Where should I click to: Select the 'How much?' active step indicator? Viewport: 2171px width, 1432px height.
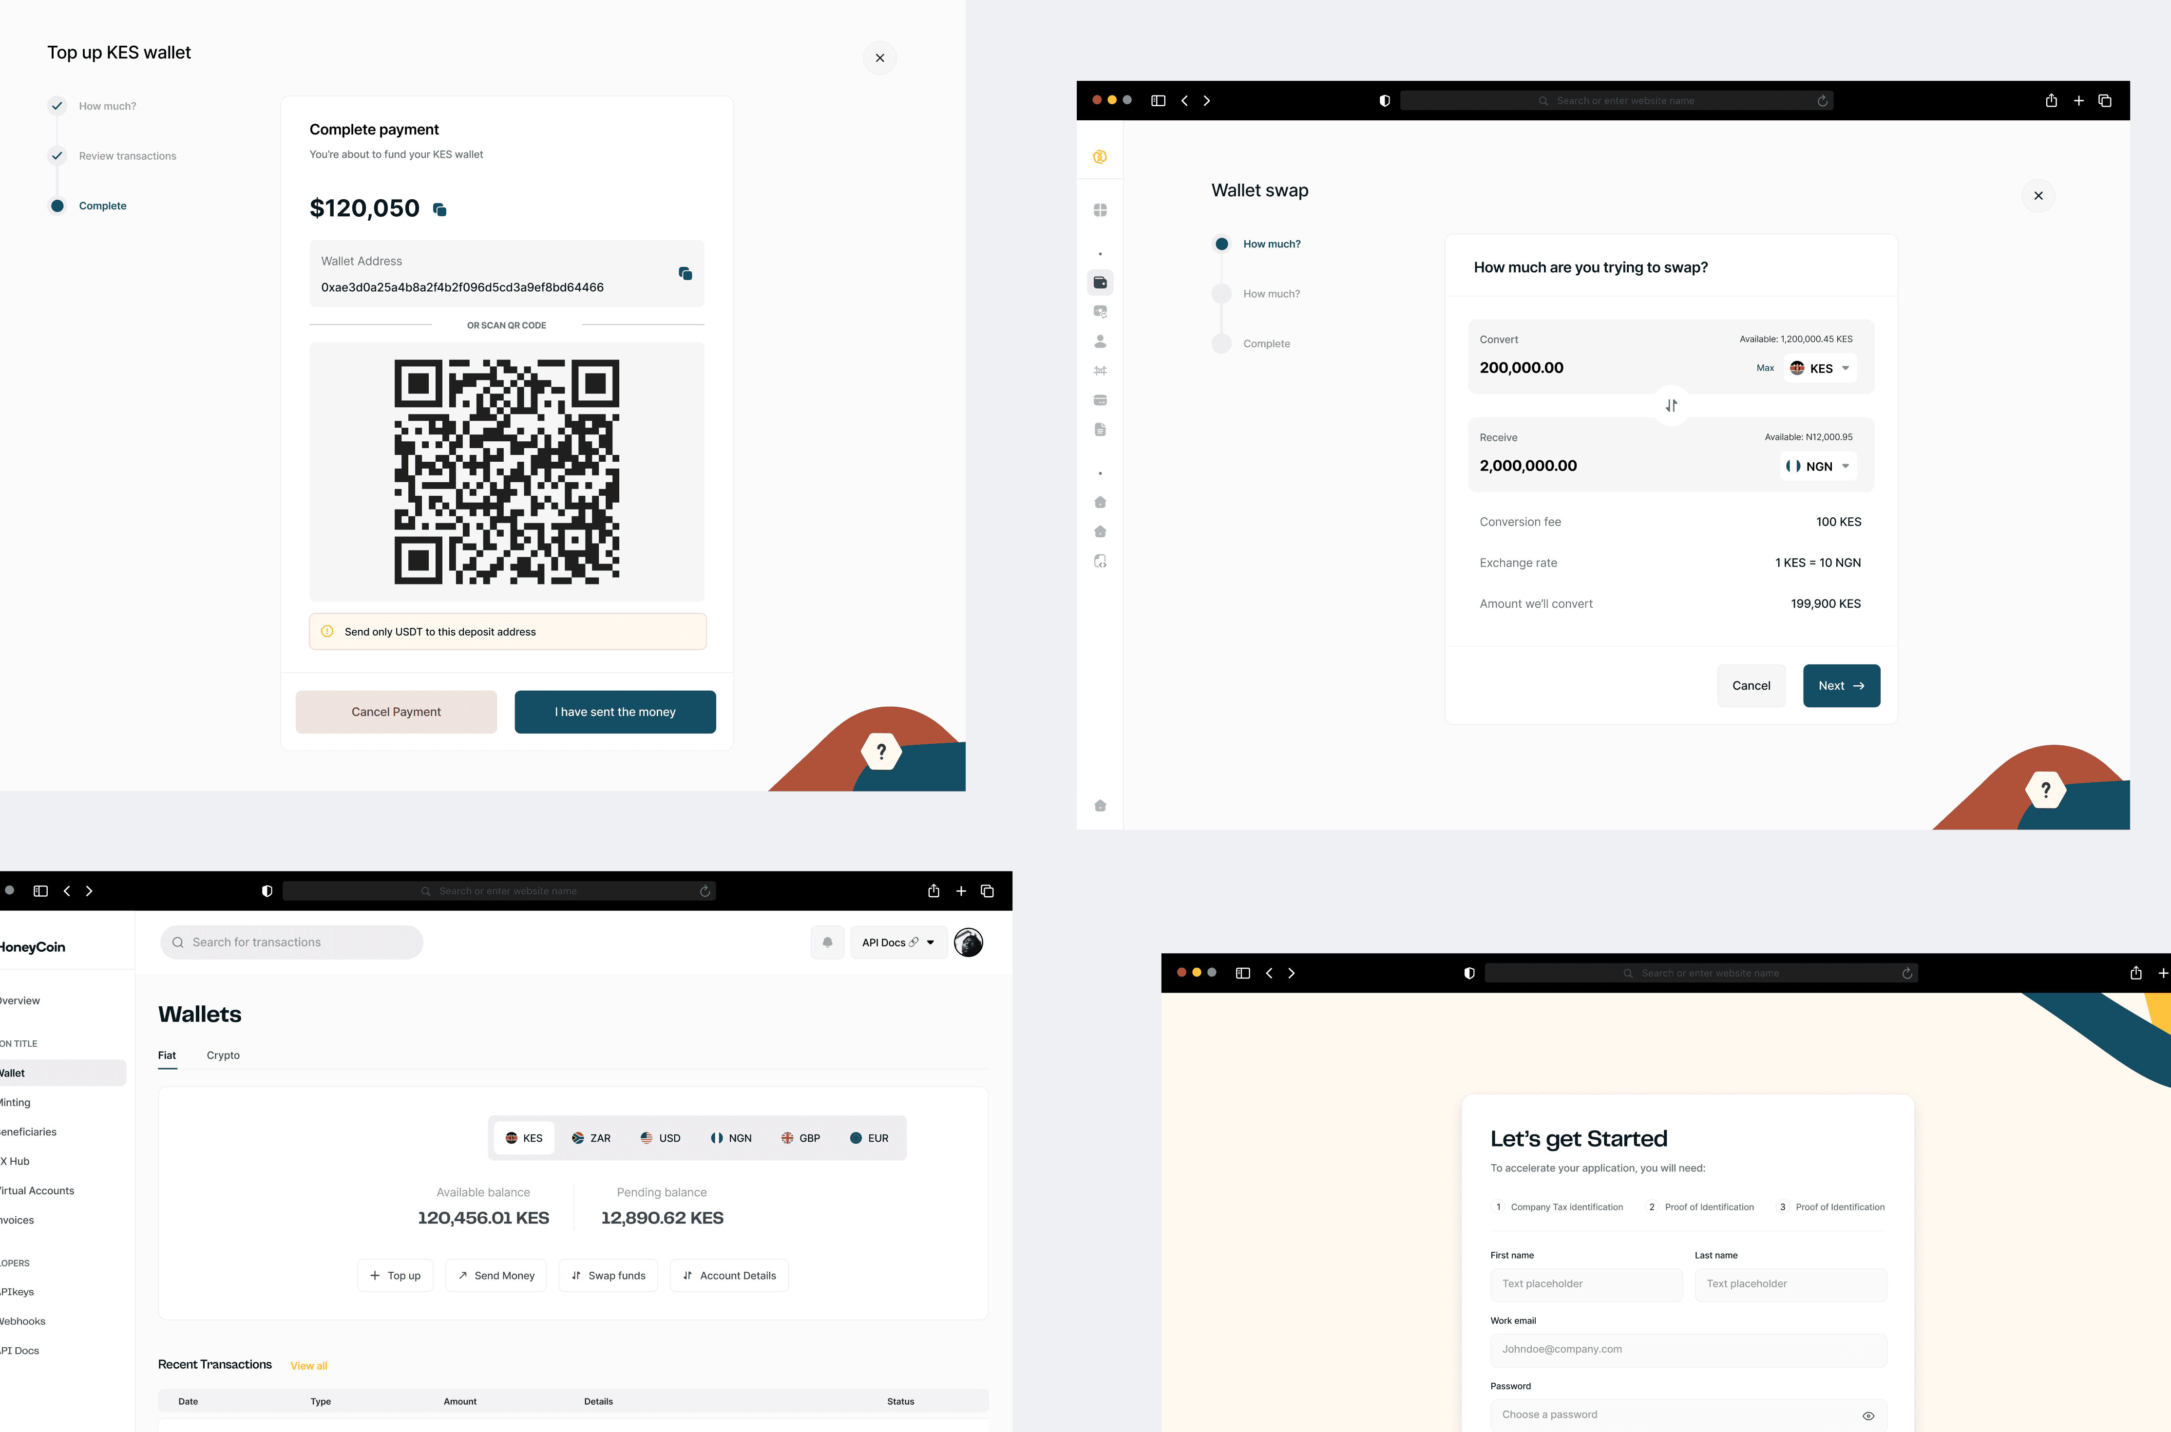point(1221,244)
